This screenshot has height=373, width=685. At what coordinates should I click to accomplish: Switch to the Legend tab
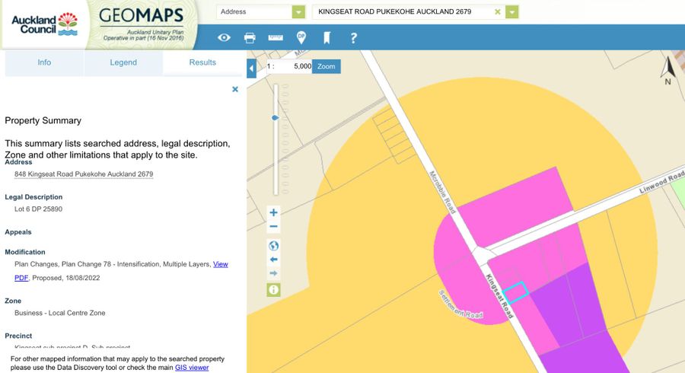click(123, 62)
